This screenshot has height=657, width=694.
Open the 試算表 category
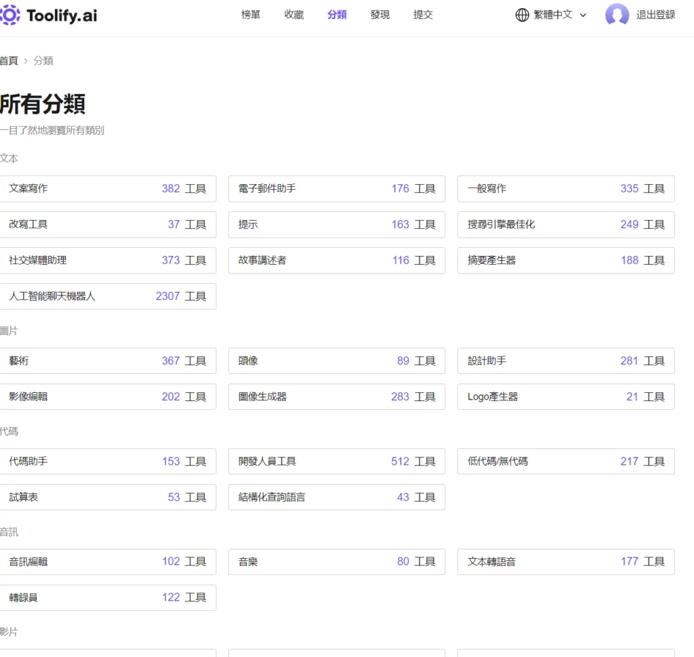point(108,497)
